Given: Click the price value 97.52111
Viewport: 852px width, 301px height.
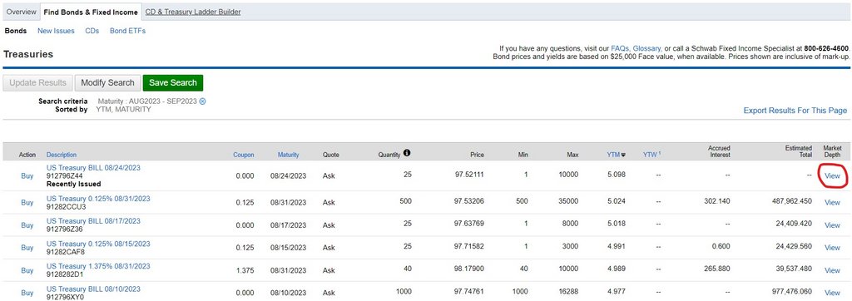Looking at the screenshot, I should pos(469,175).
